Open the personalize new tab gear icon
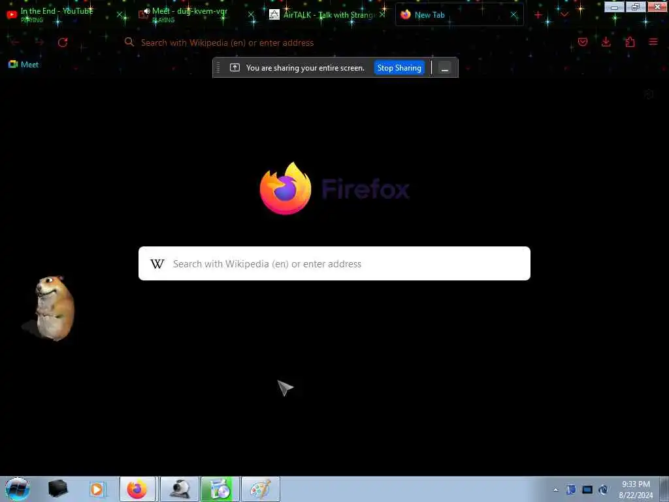This screenshot has height=502, width=669. tap(649, 94)
